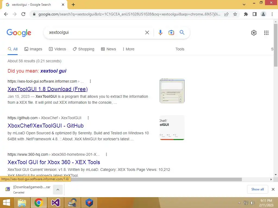Open the Windows Start menu
Screen dimensions: 278x208
coord(7,203)
